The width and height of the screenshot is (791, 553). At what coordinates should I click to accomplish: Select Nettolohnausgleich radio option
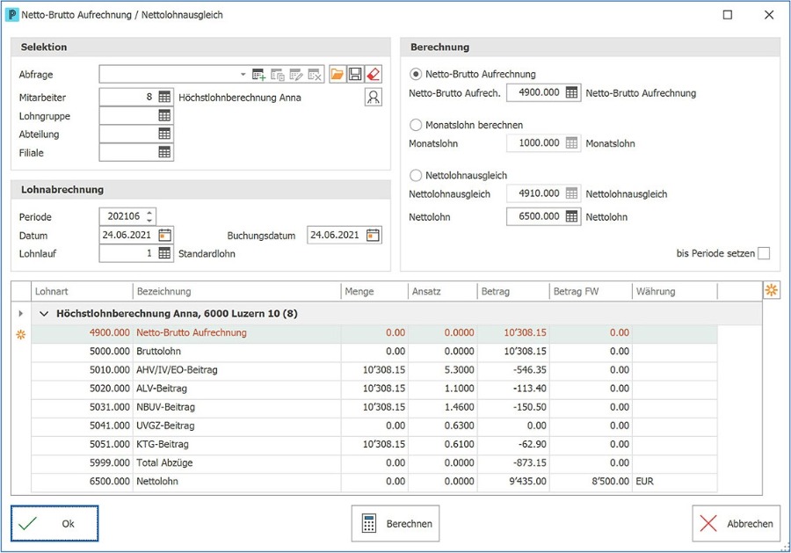(x=416, y=176)
